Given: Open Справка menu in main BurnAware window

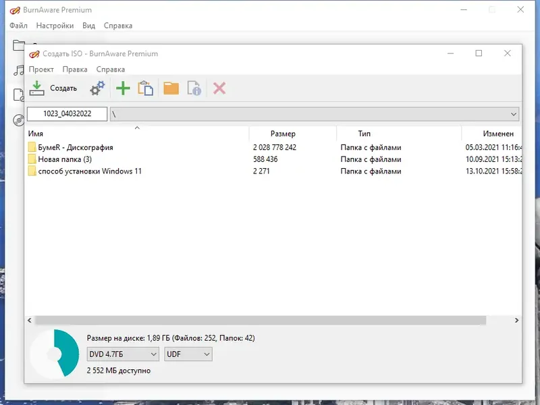Looking at the screenshot, I should pyautogui.click(x=118, y=26).
